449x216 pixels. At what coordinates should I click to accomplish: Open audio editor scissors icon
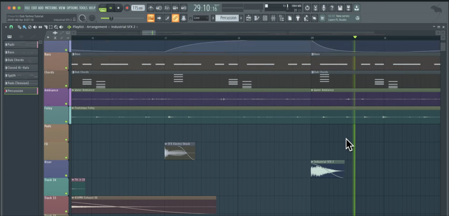click(316, 8)
